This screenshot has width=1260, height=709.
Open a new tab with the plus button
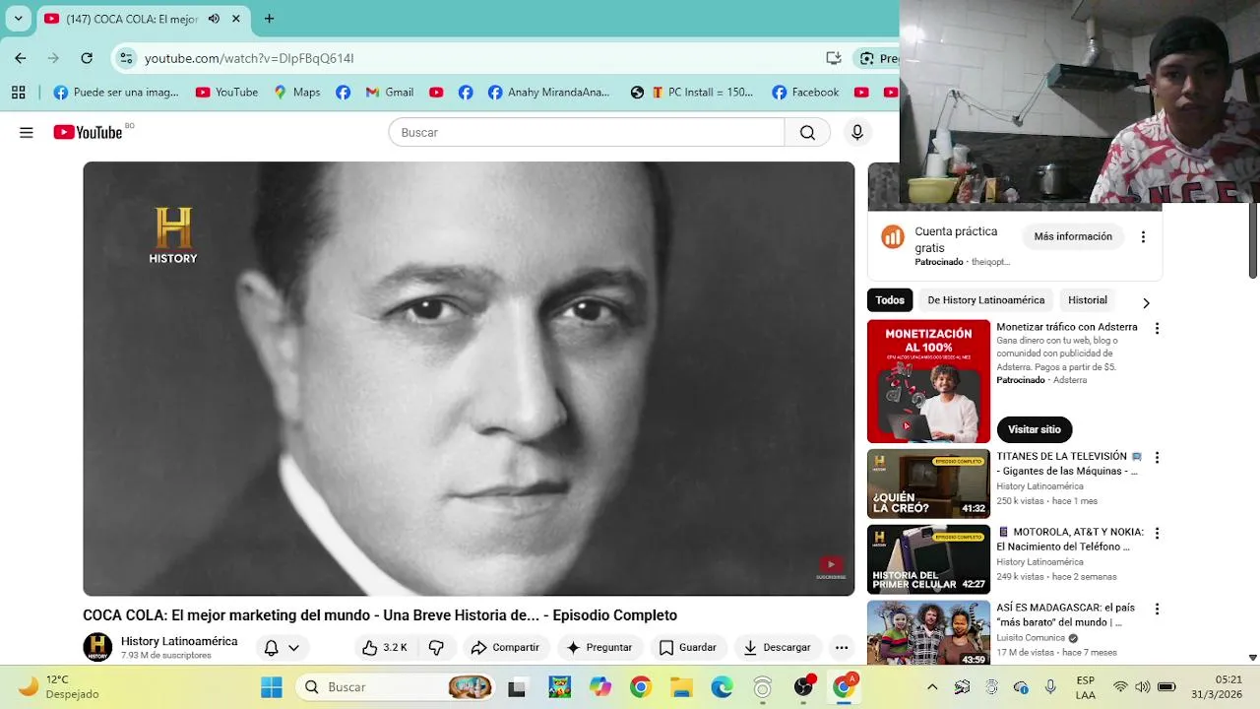coord(269,19)
